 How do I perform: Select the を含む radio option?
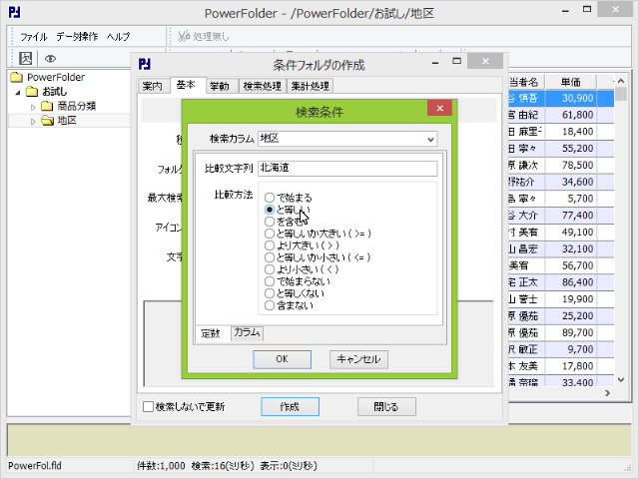[x=270, y=222]
